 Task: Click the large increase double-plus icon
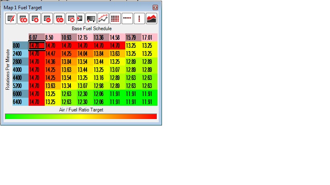click(x=23, y=18)
